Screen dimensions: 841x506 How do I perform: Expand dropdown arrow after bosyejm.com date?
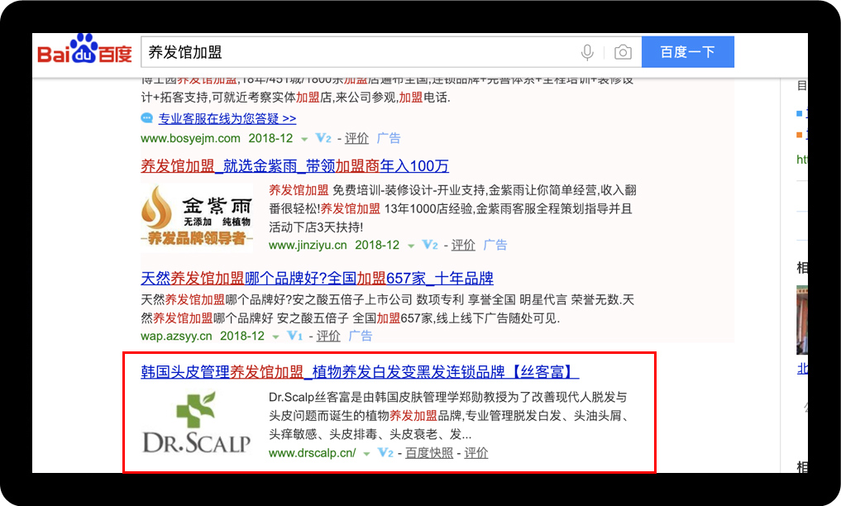point(304,139)
